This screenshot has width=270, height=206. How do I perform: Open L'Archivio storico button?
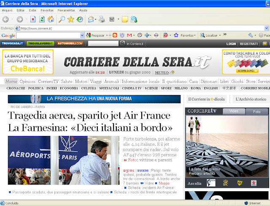click(251, 99)
